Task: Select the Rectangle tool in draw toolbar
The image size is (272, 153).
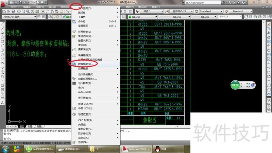Action: [2, 41]
